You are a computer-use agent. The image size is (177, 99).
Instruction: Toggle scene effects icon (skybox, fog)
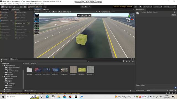pos(59,12)
